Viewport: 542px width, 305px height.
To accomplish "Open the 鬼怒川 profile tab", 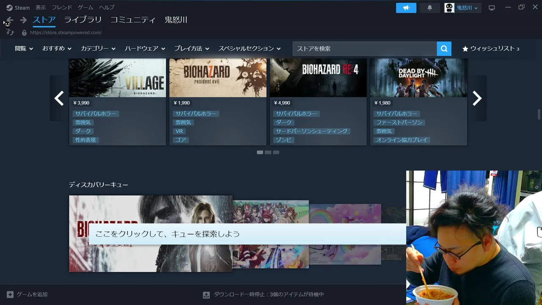I will [x=176, y=20].
